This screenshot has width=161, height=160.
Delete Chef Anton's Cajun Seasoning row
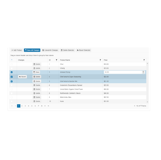point(37,77)
